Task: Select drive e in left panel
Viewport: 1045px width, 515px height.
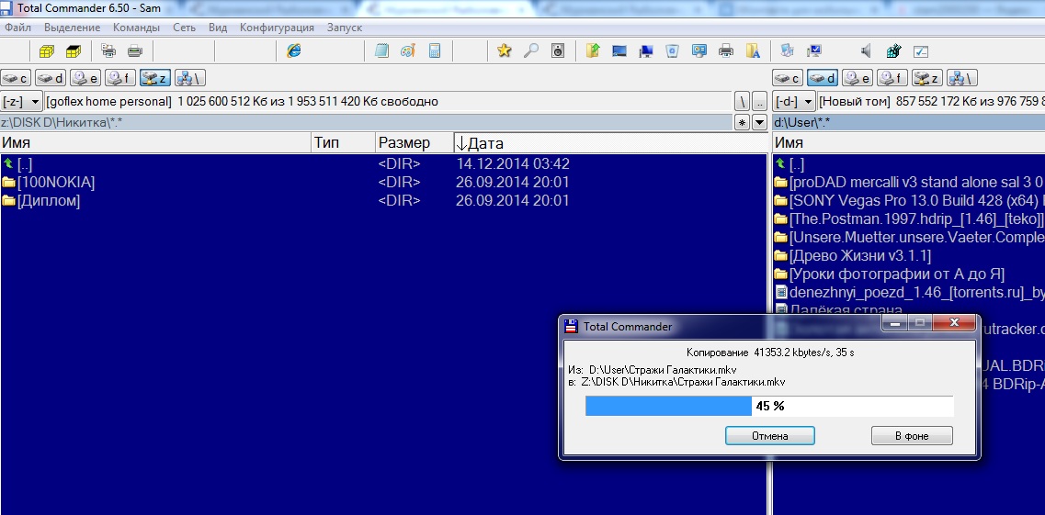Action: click(x=86, y=78)
